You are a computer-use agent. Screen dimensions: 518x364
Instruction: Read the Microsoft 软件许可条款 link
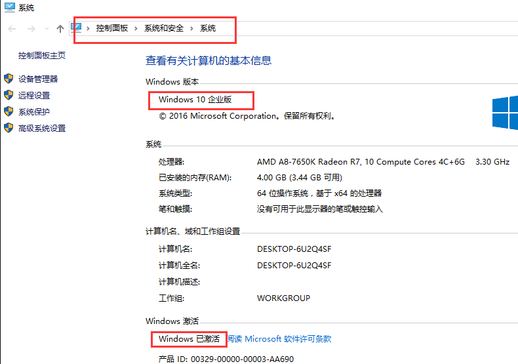tap(279, 339)
